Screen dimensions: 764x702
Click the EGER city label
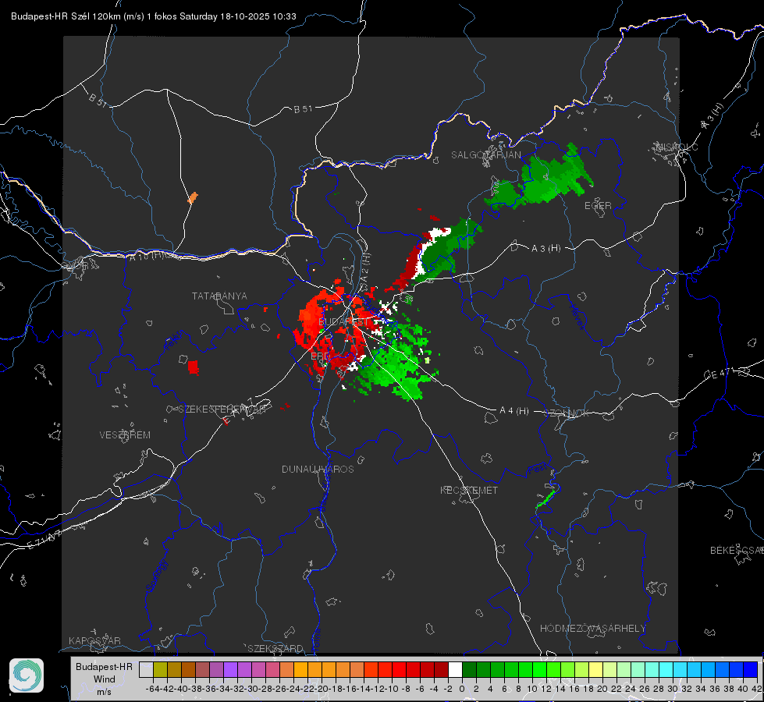tap(598, 206)
